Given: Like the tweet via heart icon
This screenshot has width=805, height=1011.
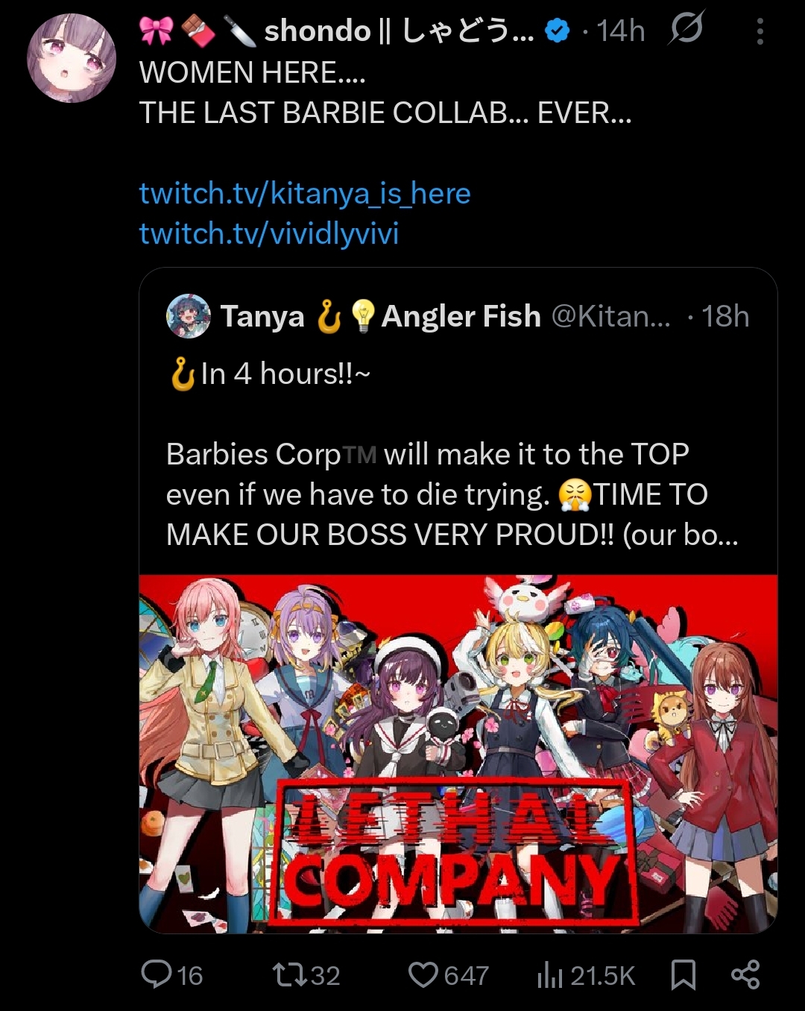Looking at the screenshot, I should pyautogui.click(x=423, y=975).
